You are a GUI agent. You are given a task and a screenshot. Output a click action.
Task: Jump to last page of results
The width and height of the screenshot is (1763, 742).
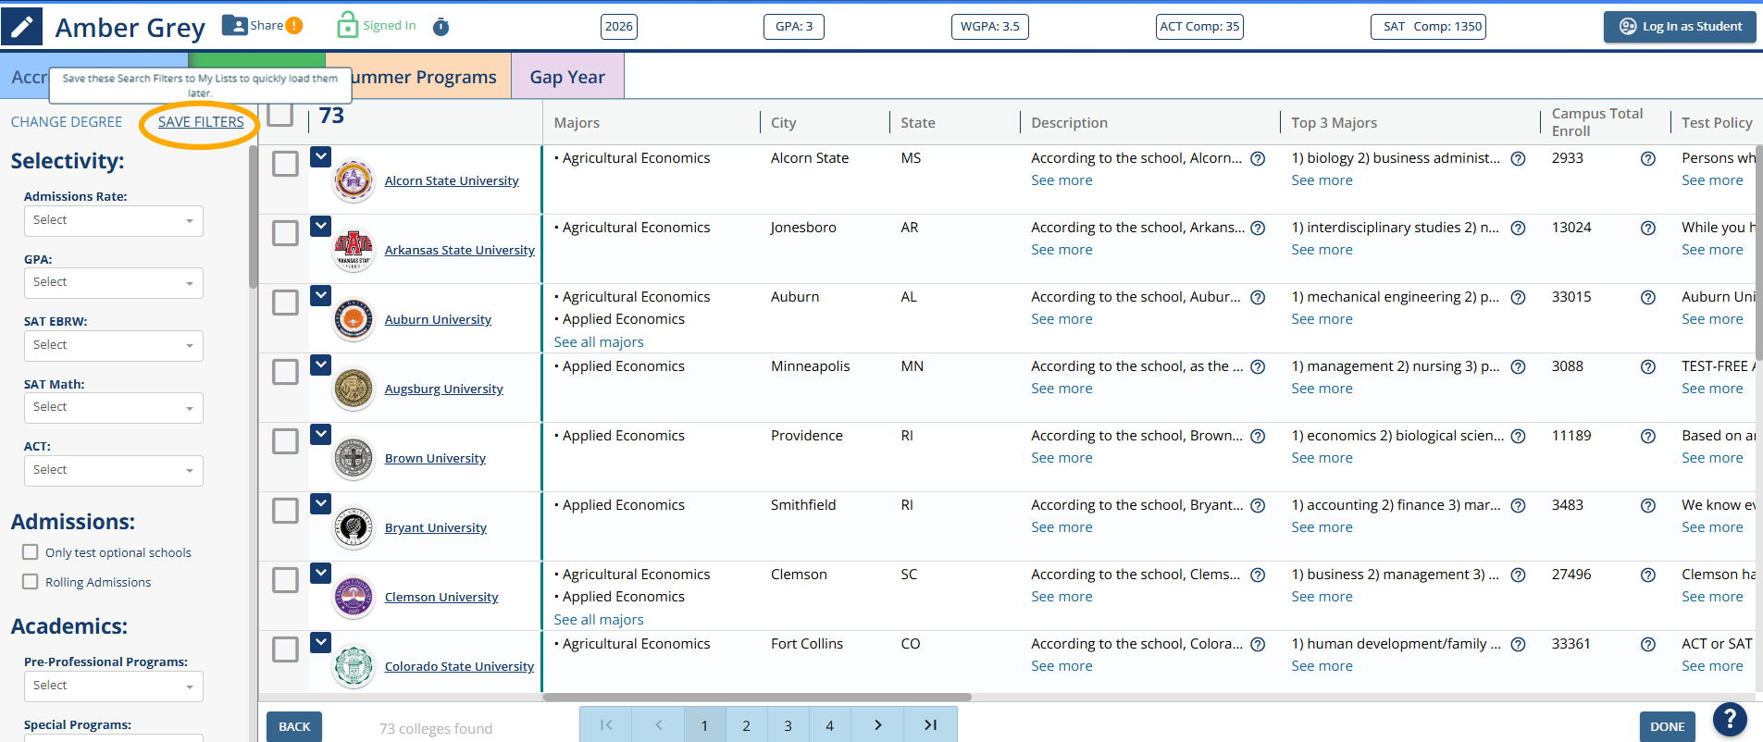930,725
